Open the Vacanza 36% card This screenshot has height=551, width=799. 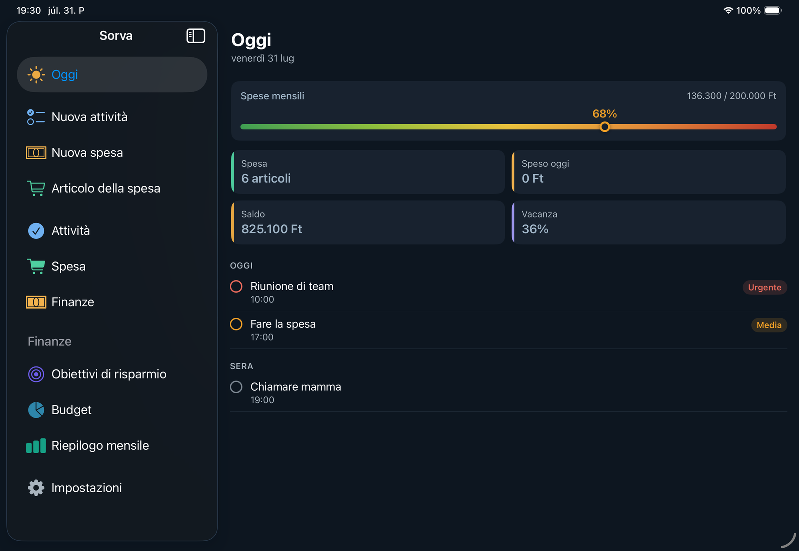pyautogui.click(x=649, y=223)
